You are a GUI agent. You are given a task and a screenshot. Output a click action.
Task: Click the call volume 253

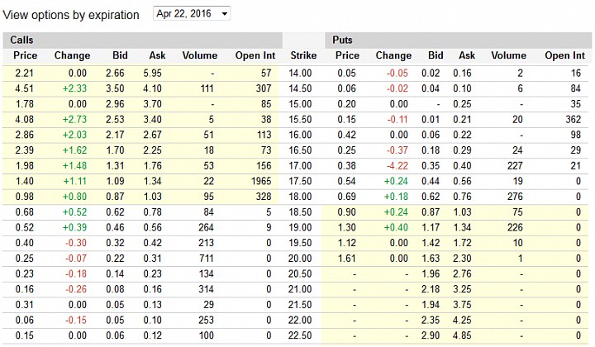[206, 320]
